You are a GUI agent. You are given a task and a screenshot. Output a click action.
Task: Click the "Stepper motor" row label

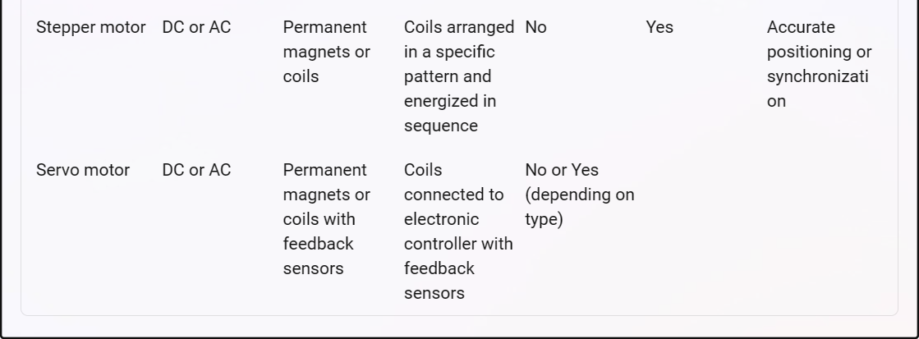point(90,27)
